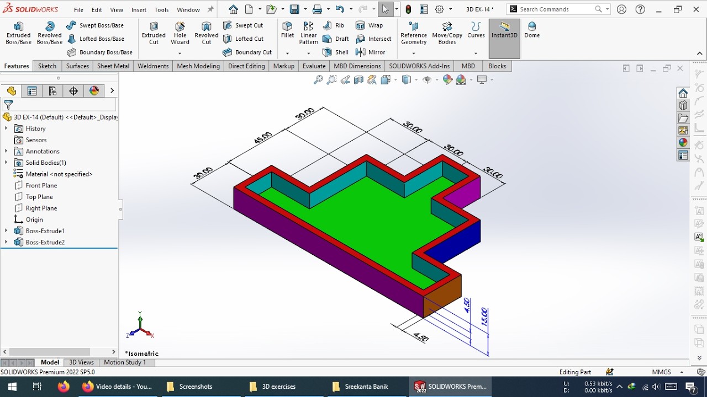This screenshot has width=707, height=397.
Task: Open the Reference Geometry tool
Action: [x=414, y=33]
